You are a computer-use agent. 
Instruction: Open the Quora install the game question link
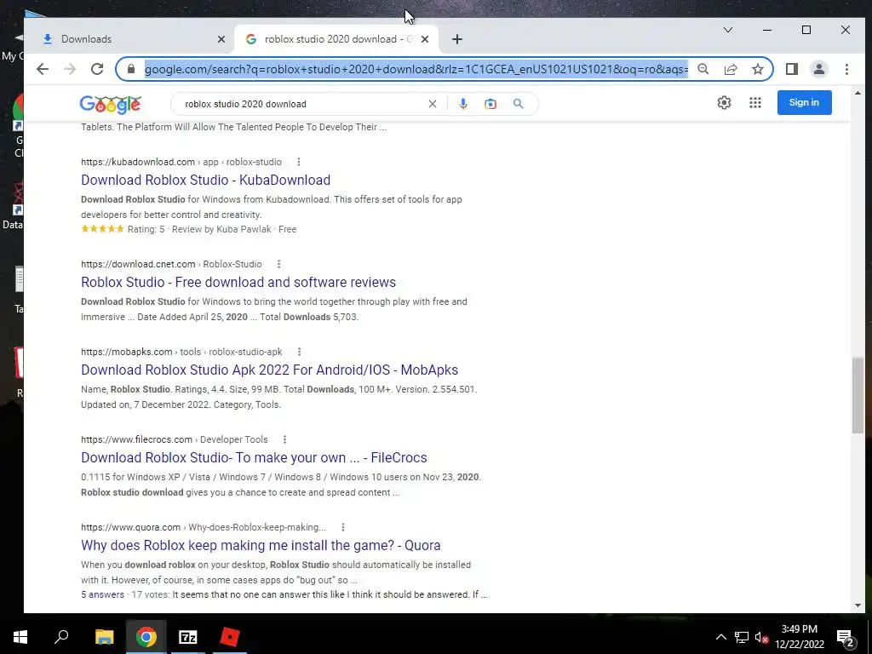click(261, 546)
